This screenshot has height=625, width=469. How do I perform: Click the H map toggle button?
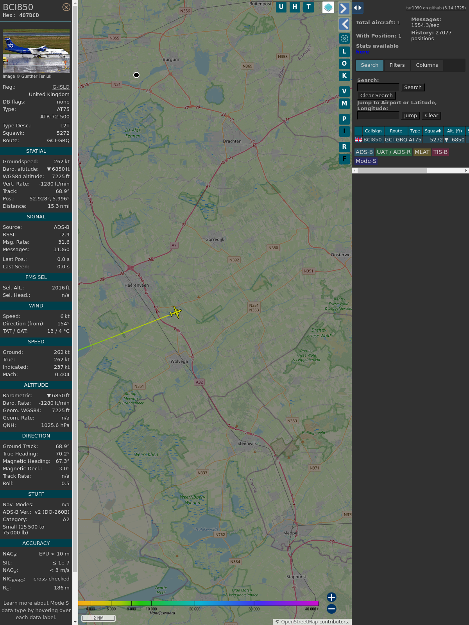click(x=295, y=7)
